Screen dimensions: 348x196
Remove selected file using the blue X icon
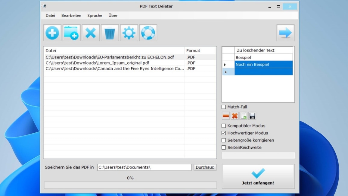point(91,33)
